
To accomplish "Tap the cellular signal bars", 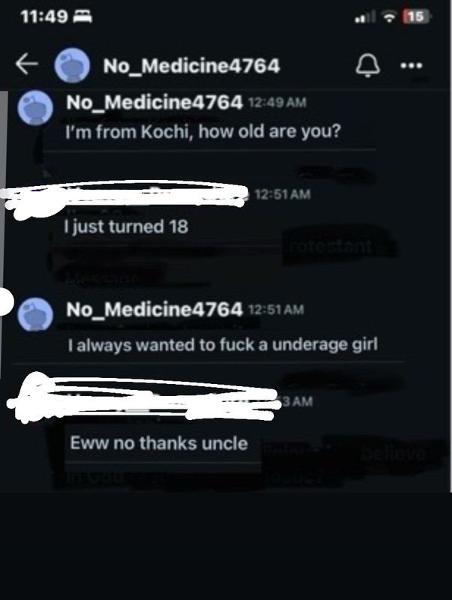I will point(365,16).
